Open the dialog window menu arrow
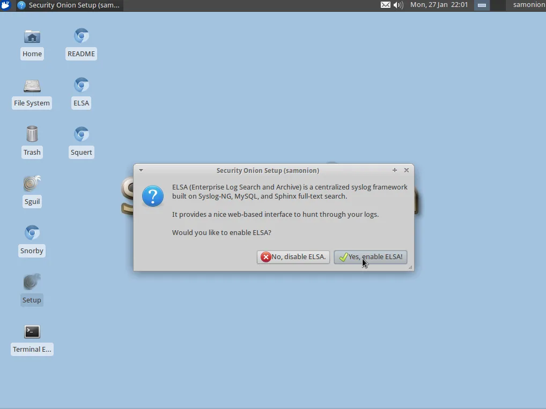 coord(141,170)
